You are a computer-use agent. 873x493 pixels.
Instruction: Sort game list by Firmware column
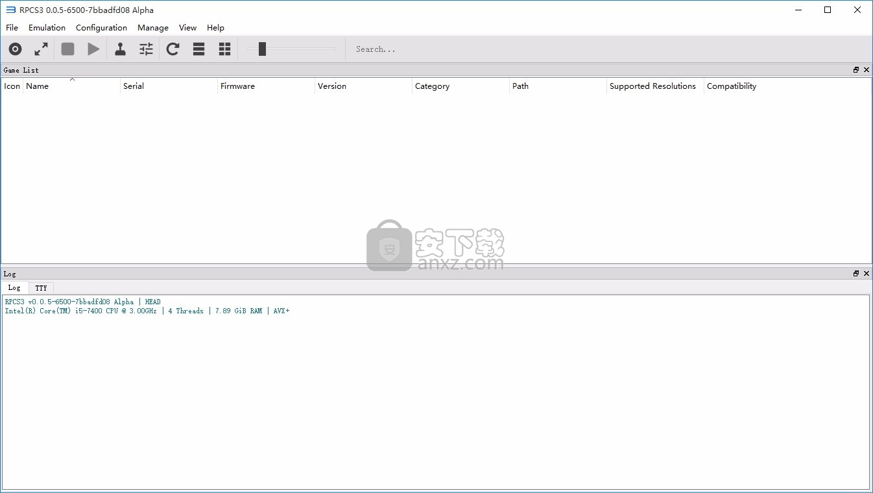[x=266, y=86]
